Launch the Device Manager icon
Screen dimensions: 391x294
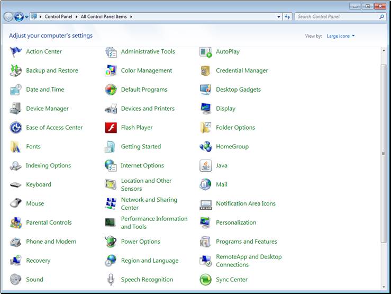[x=16, y=108]
